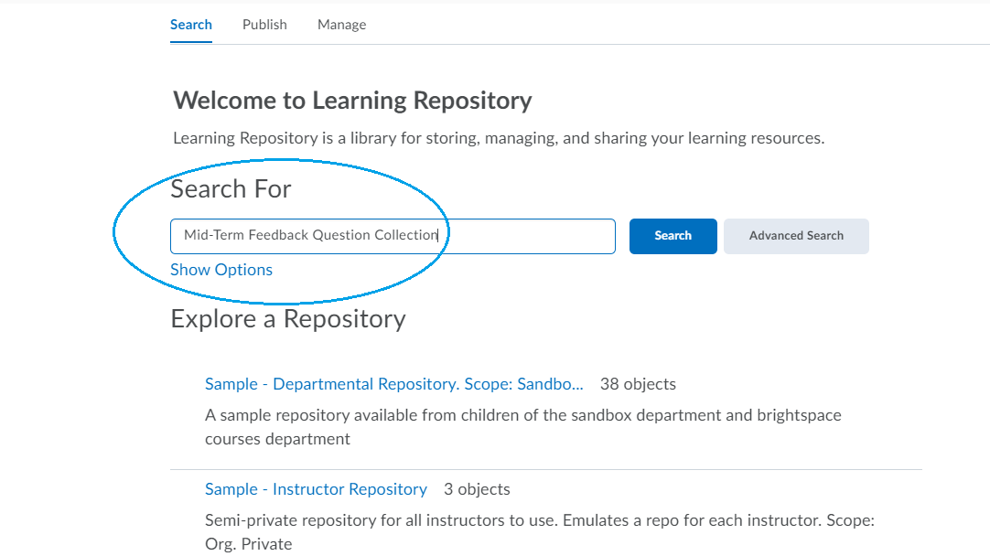Click the instructor repository description text
The height and width of the screenshot is (556, 990).
538,531
